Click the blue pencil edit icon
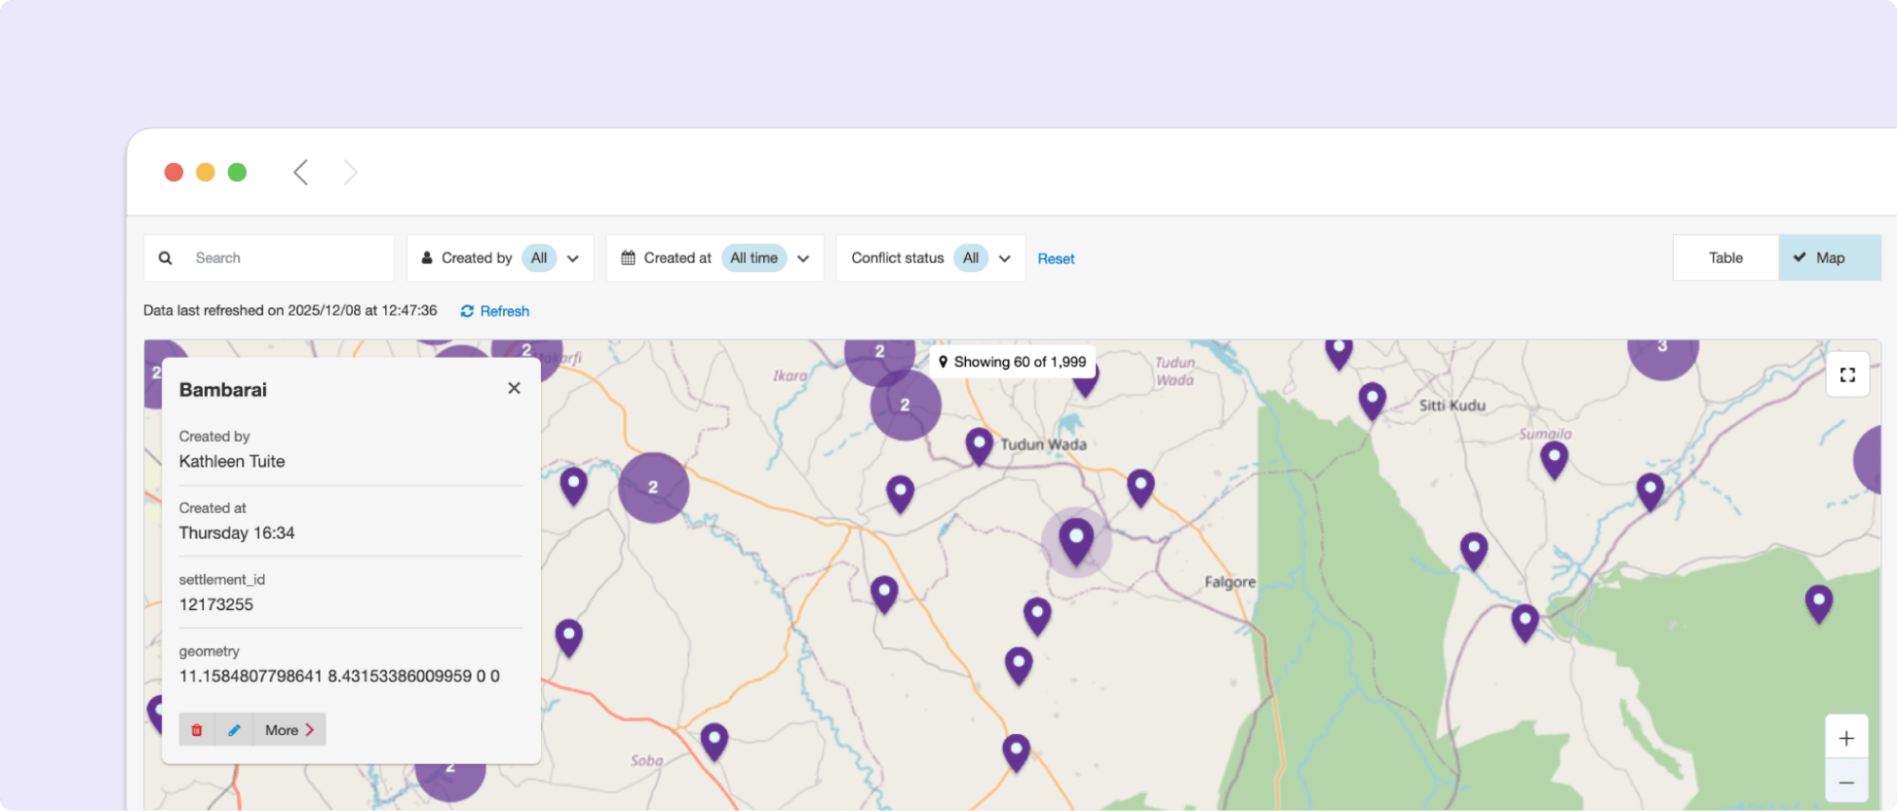Screen dimensions: 1897x812 (x=234, y=729)
